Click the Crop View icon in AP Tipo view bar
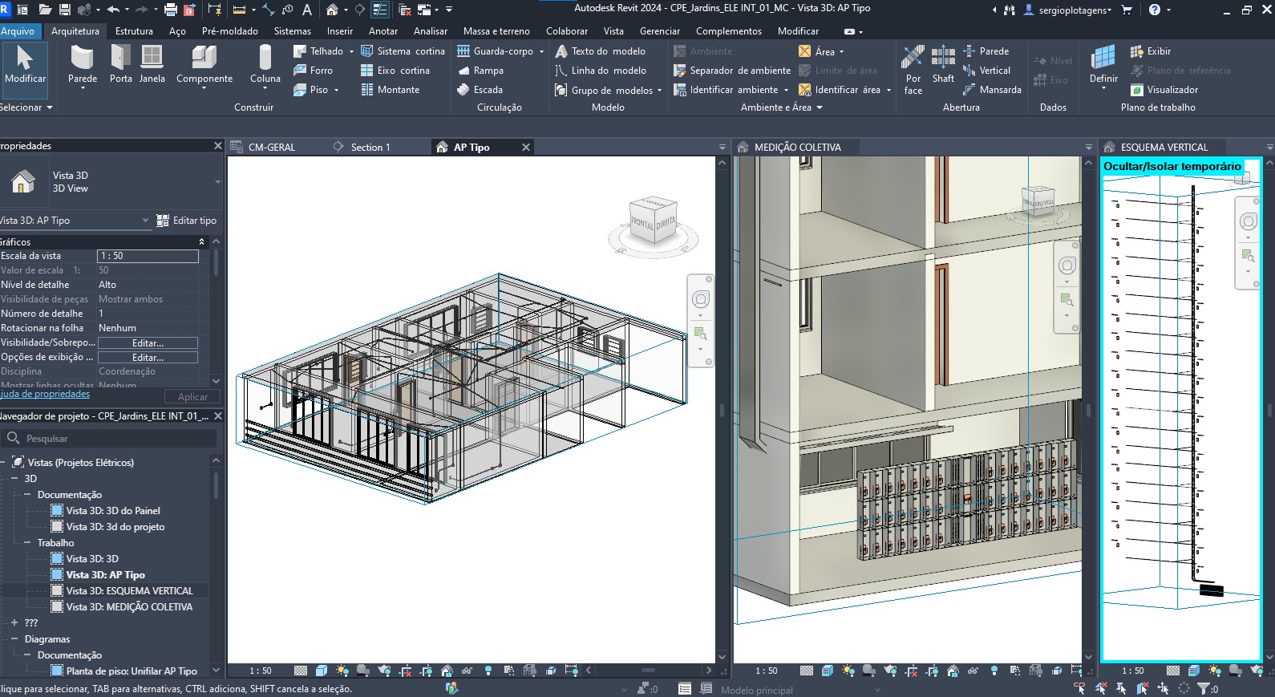 pyautogui.click(x=405, y=671)
